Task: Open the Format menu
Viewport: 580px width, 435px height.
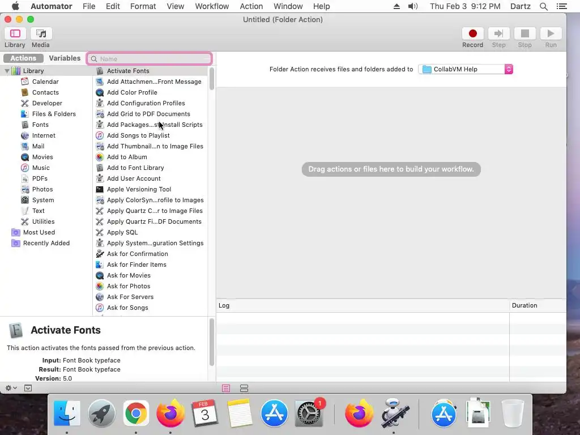Action: coord(143,6)
